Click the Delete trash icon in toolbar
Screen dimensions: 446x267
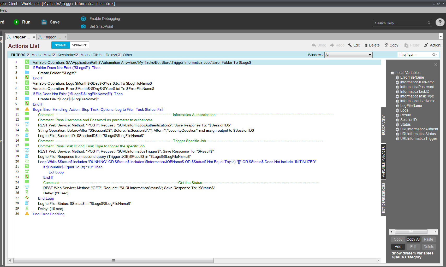point(366,45)
